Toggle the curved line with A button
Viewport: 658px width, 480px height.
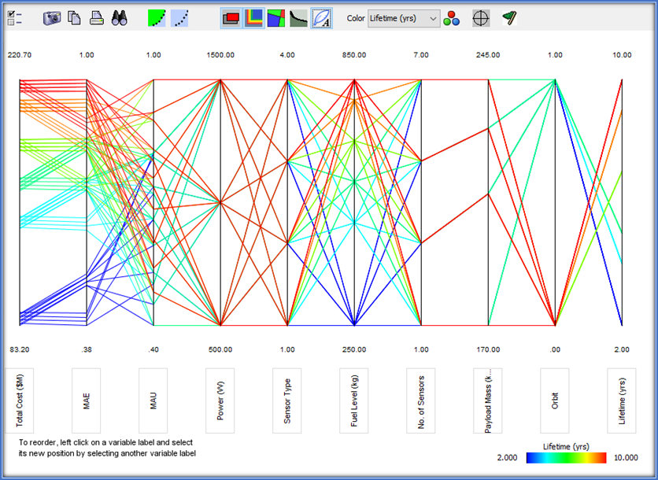(321, 18)
